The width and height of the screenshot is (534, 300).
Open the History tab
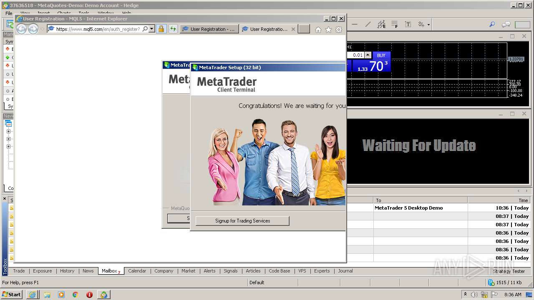click(x=67, y=271)
